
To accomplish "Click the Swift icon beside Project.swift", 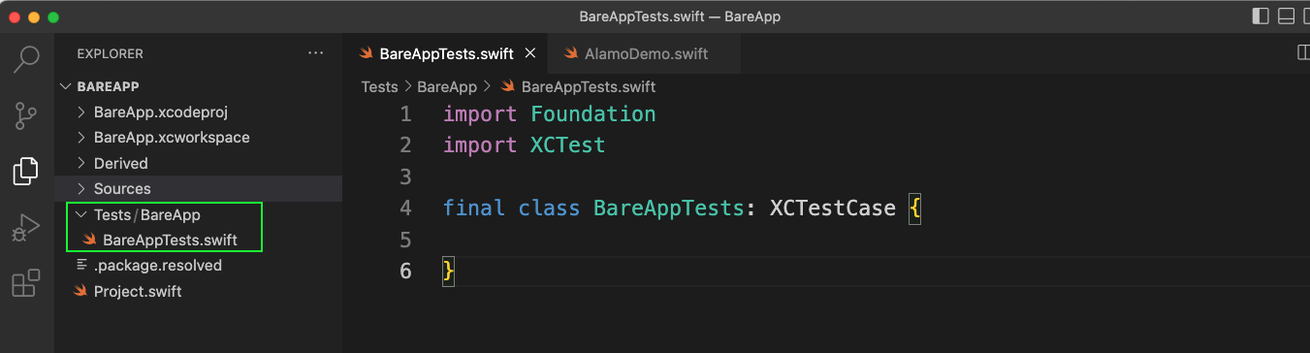I will tap(81, 291).
